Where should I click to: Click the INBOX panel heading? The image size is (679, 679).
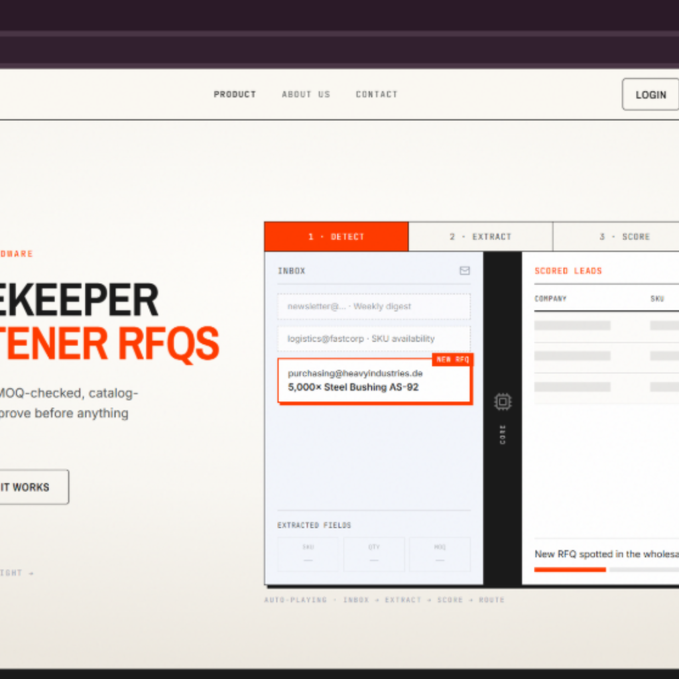coord(292,271)
